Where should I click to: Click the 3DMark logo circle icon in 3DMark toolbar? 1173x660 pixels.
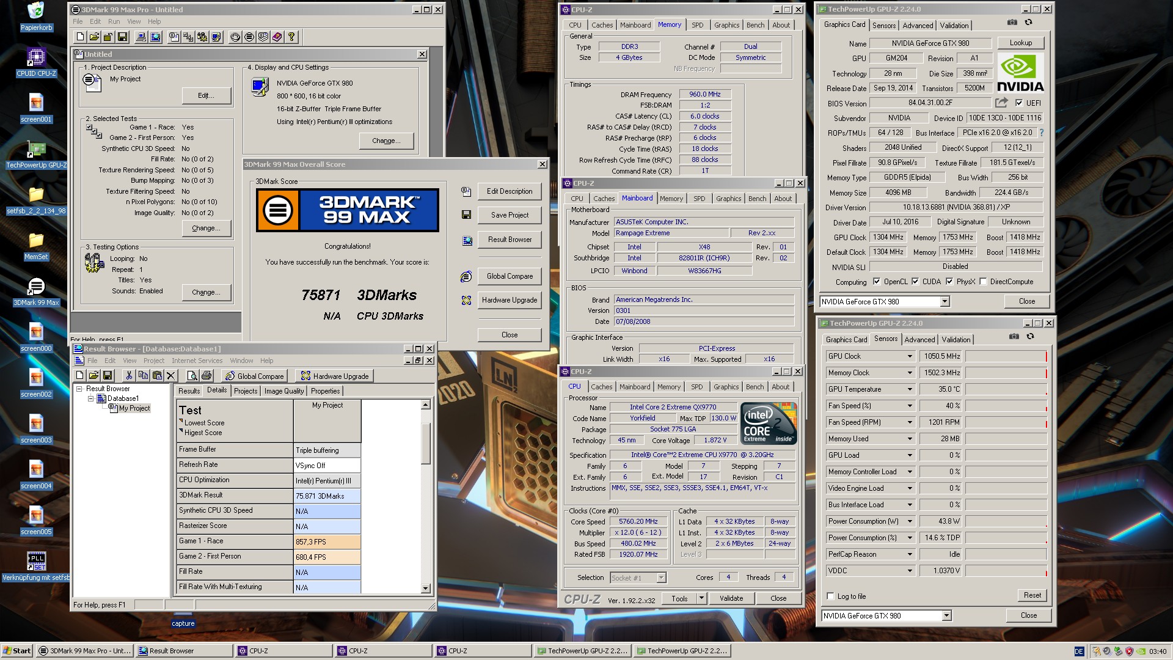249,37
